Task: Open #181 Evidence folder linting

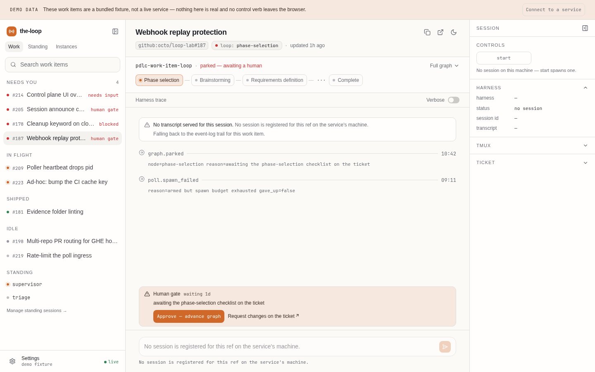Action: pos(62,212)
